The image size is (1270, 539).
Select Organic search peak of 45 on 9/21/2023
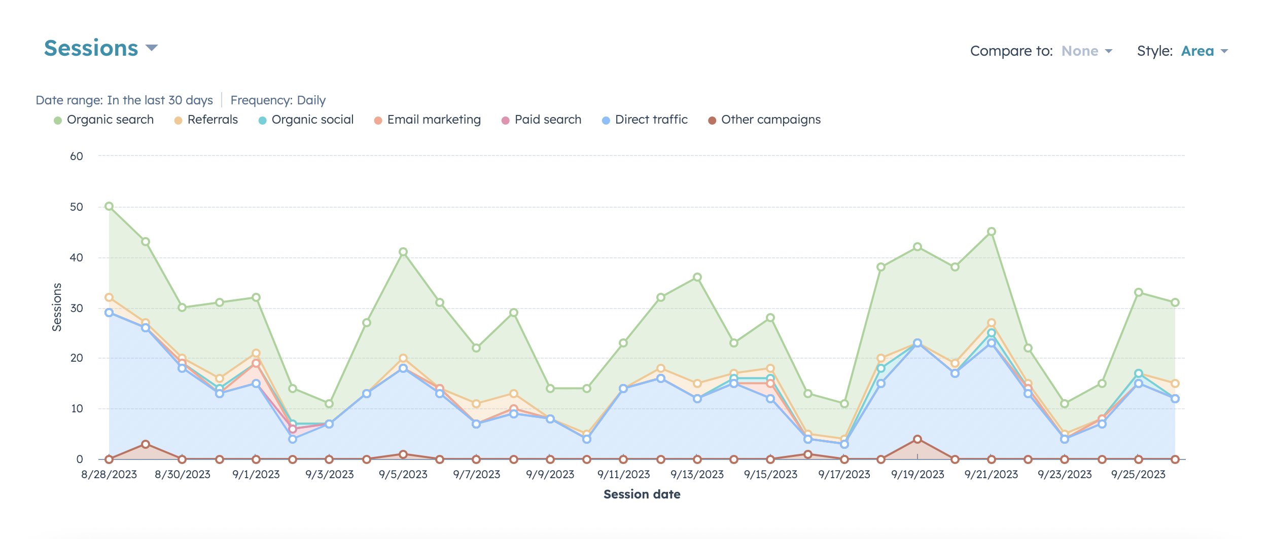click(x=992, y=232)
